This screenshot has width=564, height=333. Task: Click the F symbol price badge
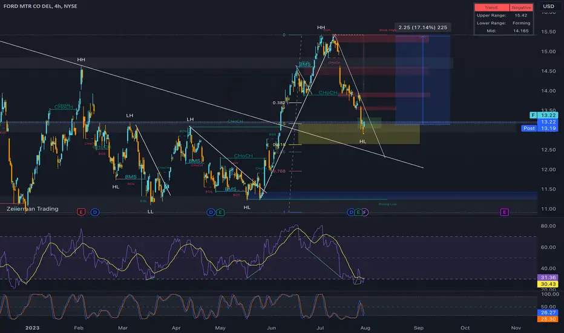click(533, 115)
